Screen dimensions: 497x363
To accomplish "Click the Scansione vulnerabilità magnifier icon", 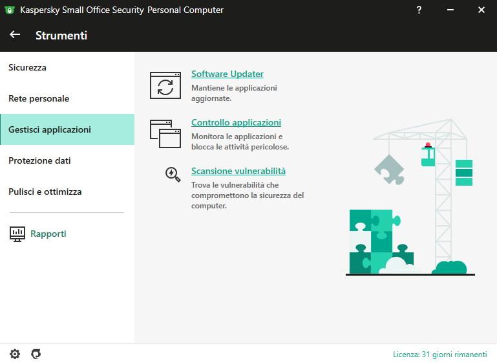I will point(173,174).
